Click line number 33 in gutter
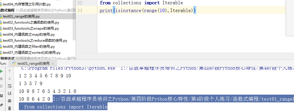 click(80, 10)
